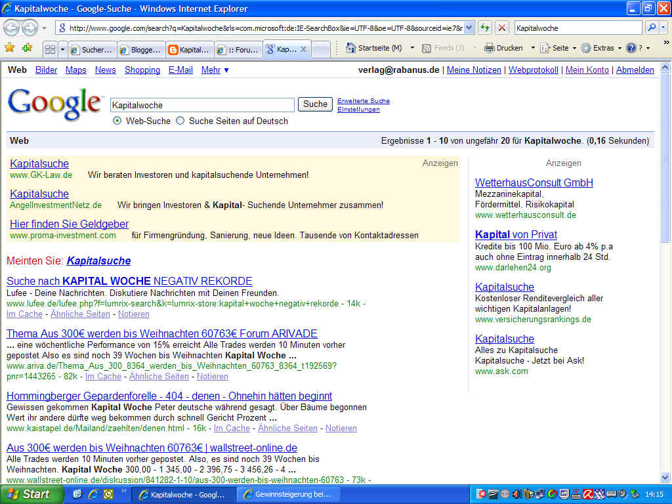The width and height of the screenshot is (672, 504).
Task: Click the Startseite home icon
Action: [350, 48]
